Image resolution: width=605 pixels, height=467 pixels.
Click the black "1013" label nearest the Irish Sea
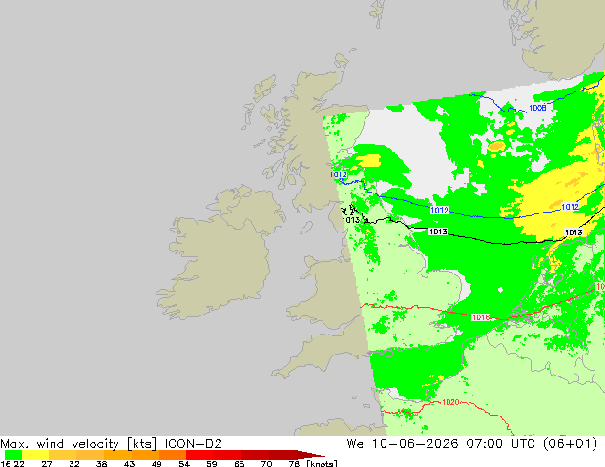click(x=351, y=220)
